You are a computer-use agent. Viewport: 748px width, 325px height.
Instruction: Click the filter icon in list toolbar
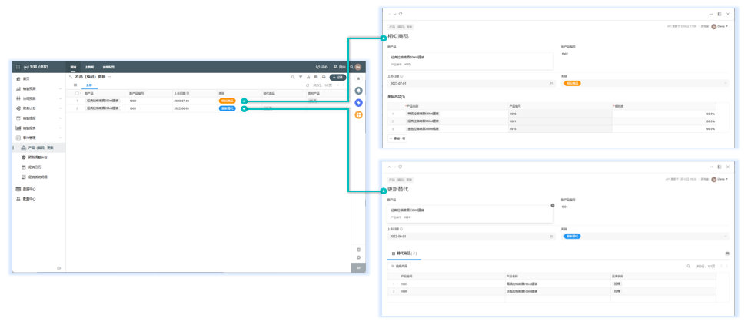[301, 77]
